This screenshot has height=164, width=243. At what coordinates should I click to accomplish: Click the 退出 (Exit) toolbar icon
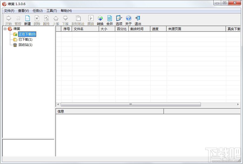(138, 20)
